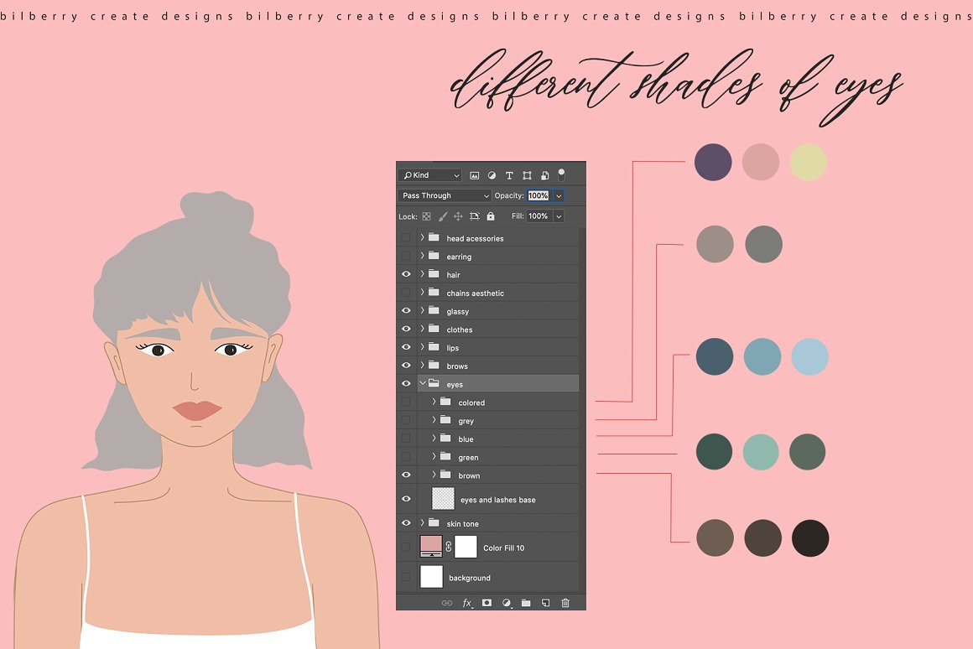Open the fx layer style menu
973x649 pixels.
[467, 603]
